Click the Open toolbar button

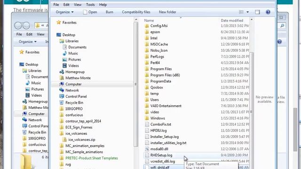click(x=90, y=12)
